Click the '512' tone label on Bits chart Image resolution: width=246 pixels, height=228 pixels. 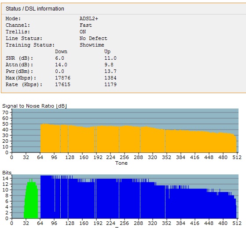coord(237,223)
